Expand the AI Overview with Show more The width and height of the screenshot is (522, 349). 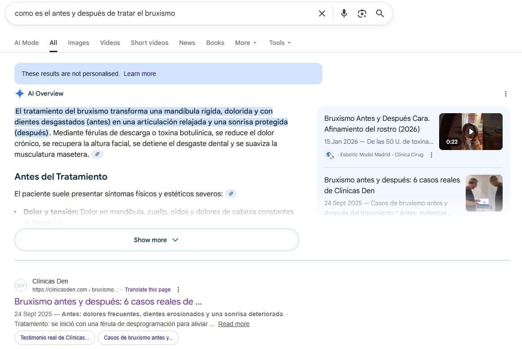(x=156, y=239)
